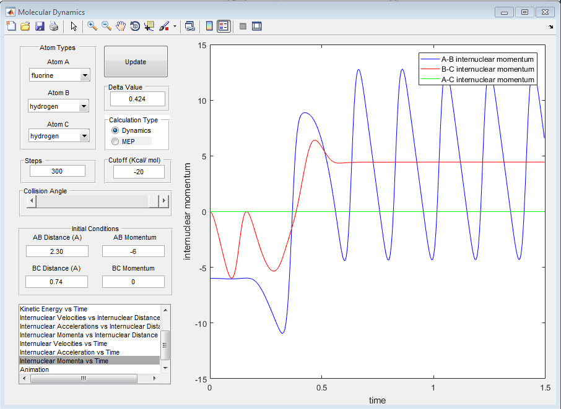Click the BC Distance field showing 0.74
Viewport: 561px width, 409px height.
pyautogui.click(x=56, y=282)
